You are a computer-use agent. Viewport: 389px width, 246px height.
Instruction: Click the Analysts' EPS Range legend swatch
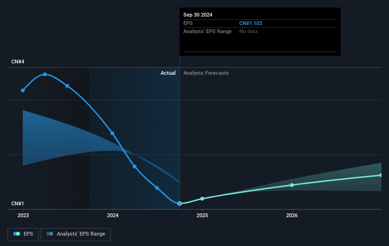(50, 234)
